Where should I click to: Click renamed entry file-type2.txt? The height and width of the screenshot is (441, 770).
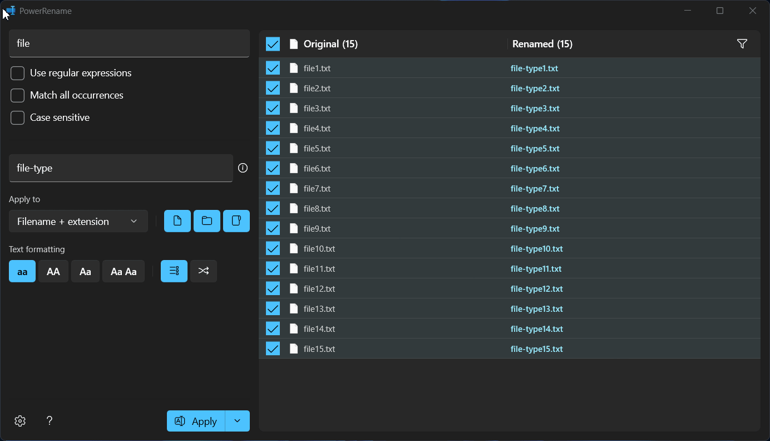[x=535, y=88]
